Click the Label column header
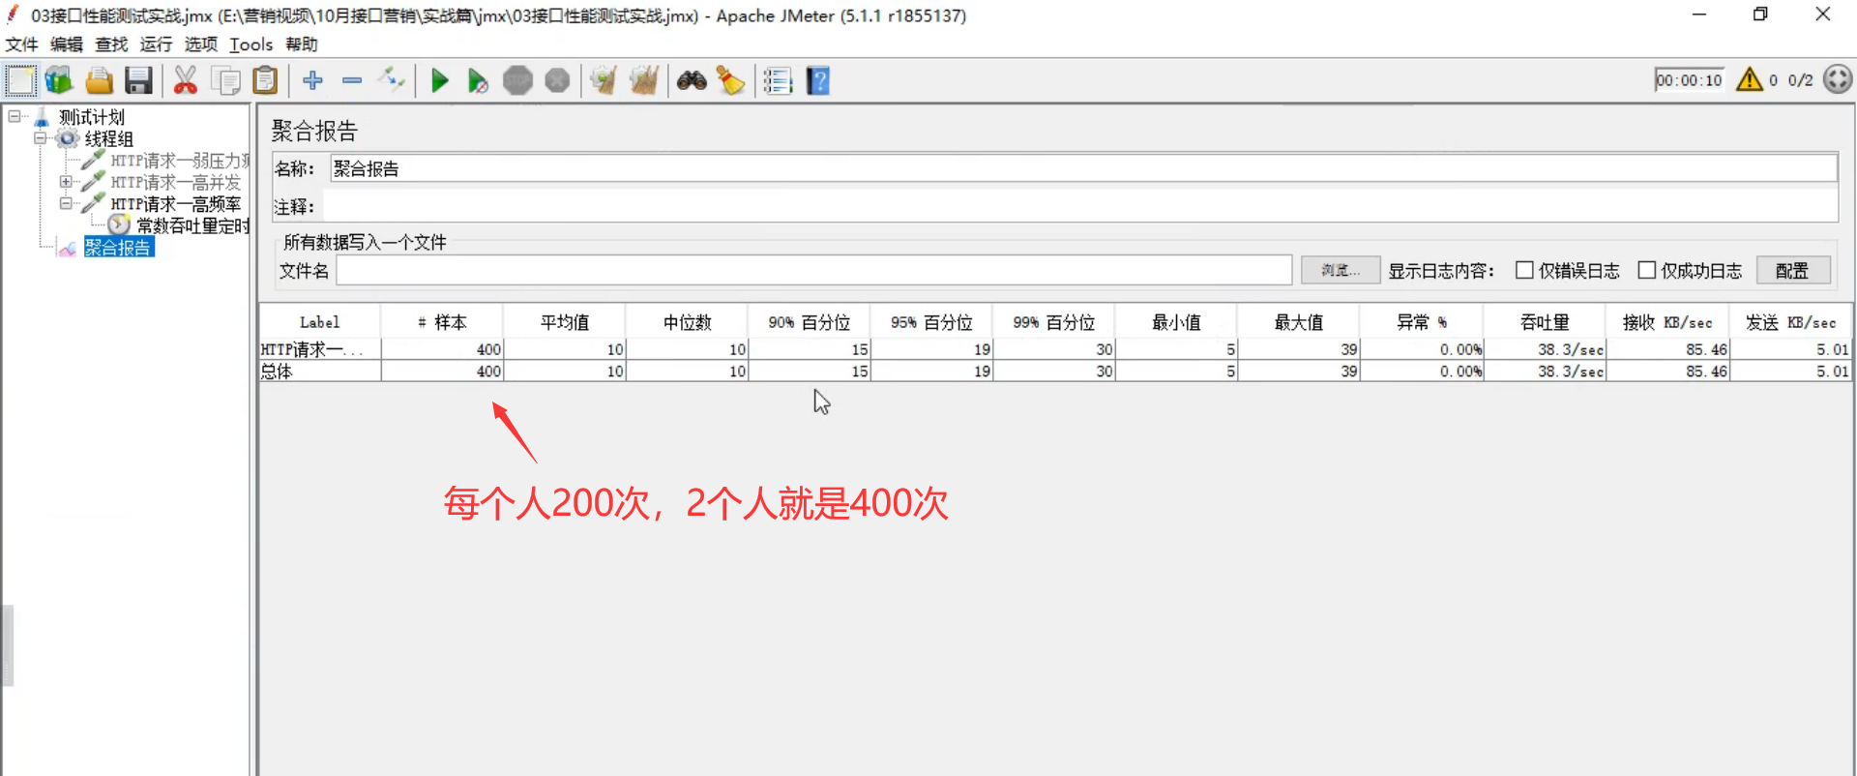This screenshot has height=776, width=1857. click(320, 322)
